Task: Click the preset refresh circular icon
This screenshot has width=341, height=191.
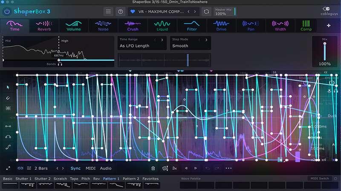Action: pyautogui.click(x=206, y=11)
